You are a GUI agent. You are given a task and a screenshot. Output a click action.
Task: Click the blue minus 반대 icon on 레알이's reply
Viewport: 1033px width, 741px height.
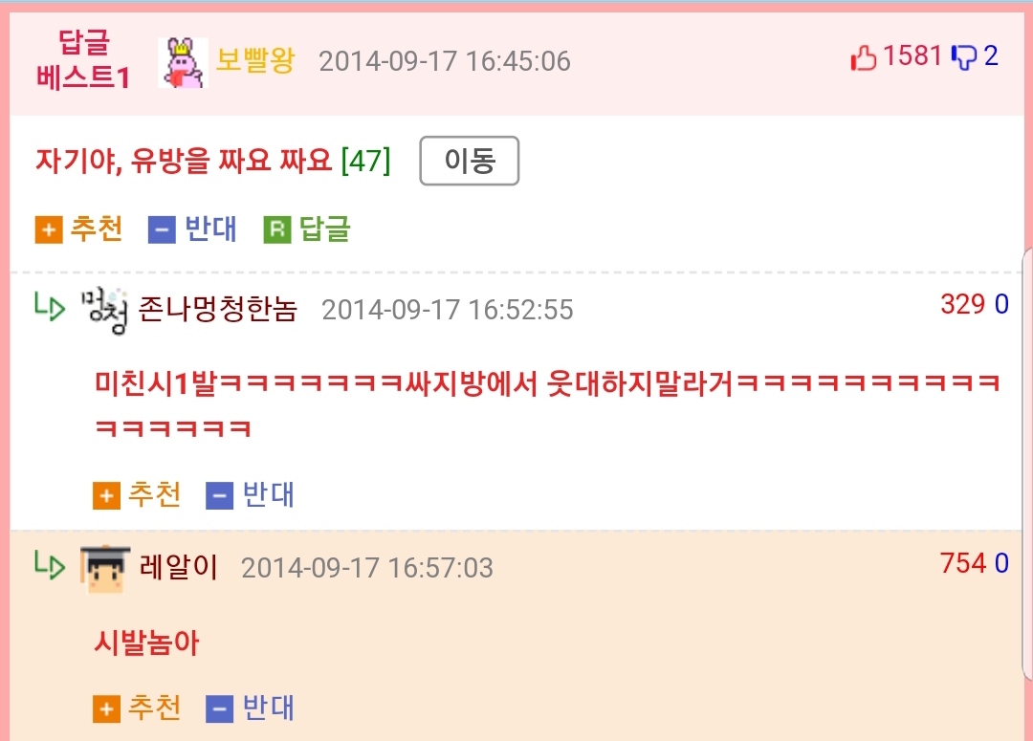pos(220,708)
